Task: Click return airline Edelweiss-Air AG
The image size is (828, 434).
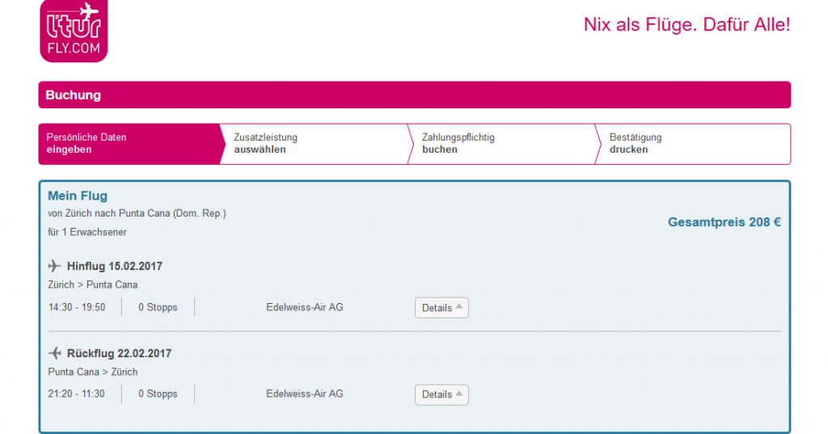Action: click(304, 394)
